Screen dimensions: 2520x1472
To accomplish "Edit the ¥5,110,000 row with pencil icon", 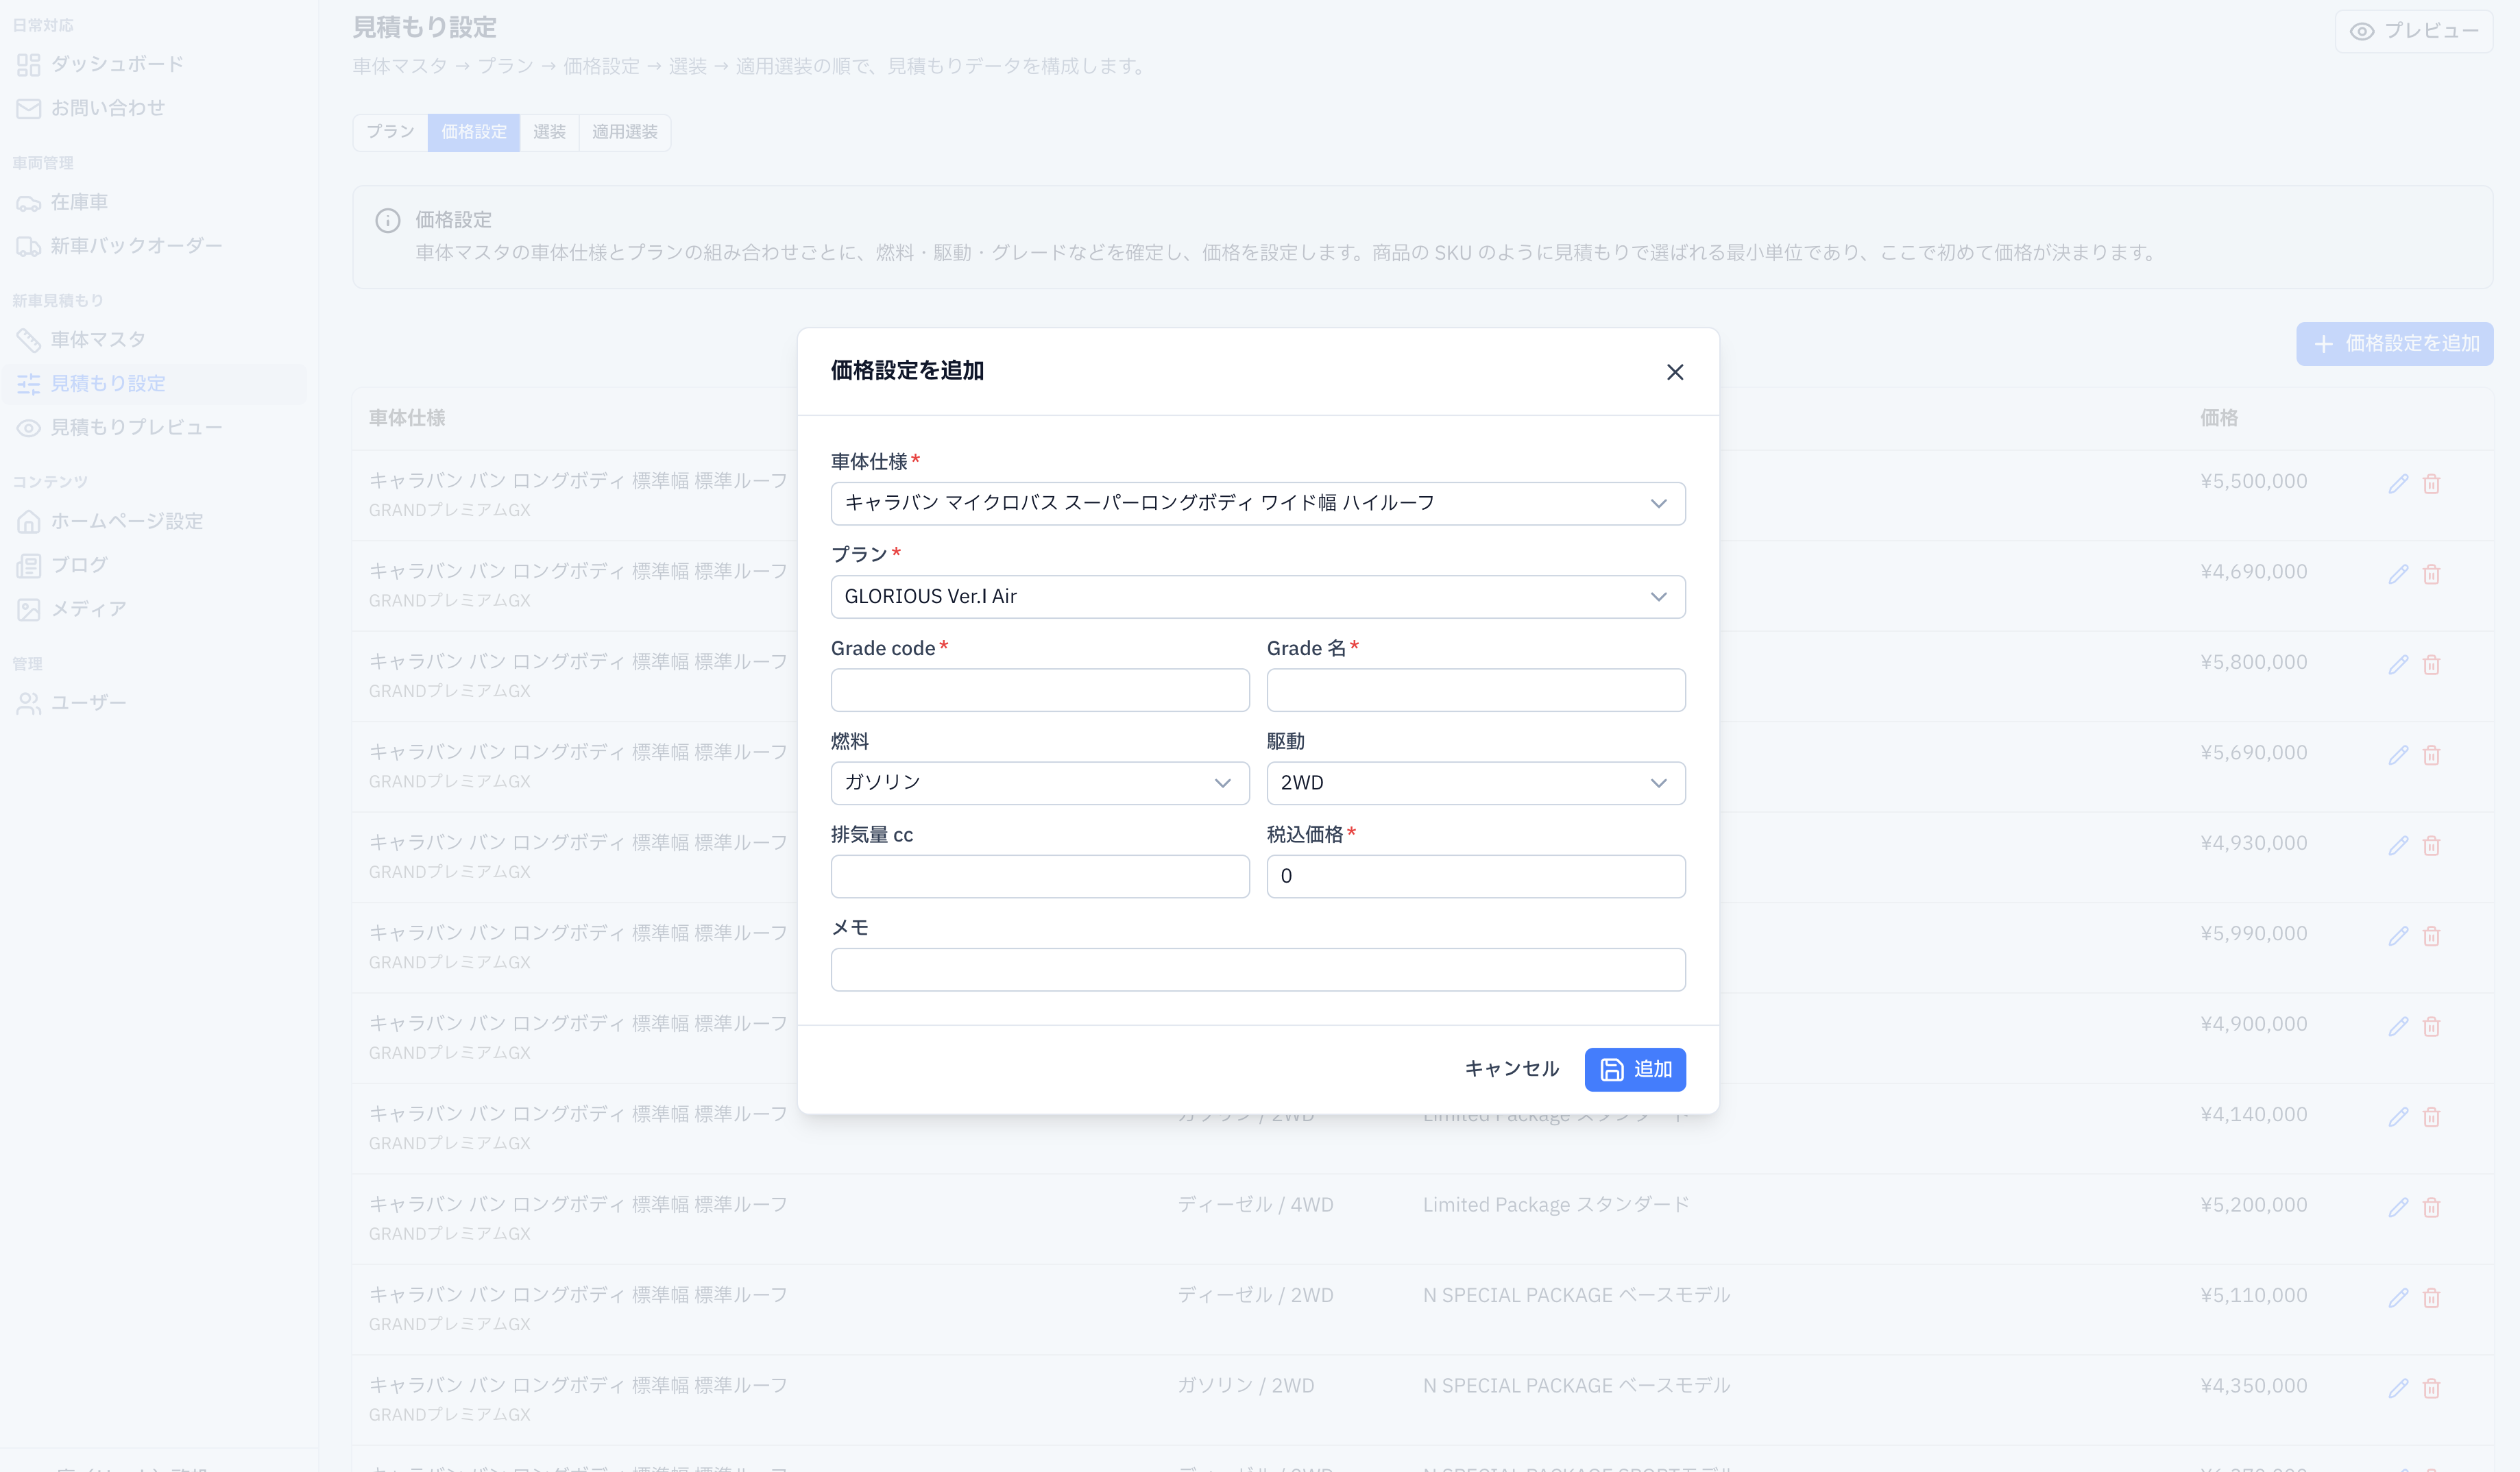I will 2398,1298.
